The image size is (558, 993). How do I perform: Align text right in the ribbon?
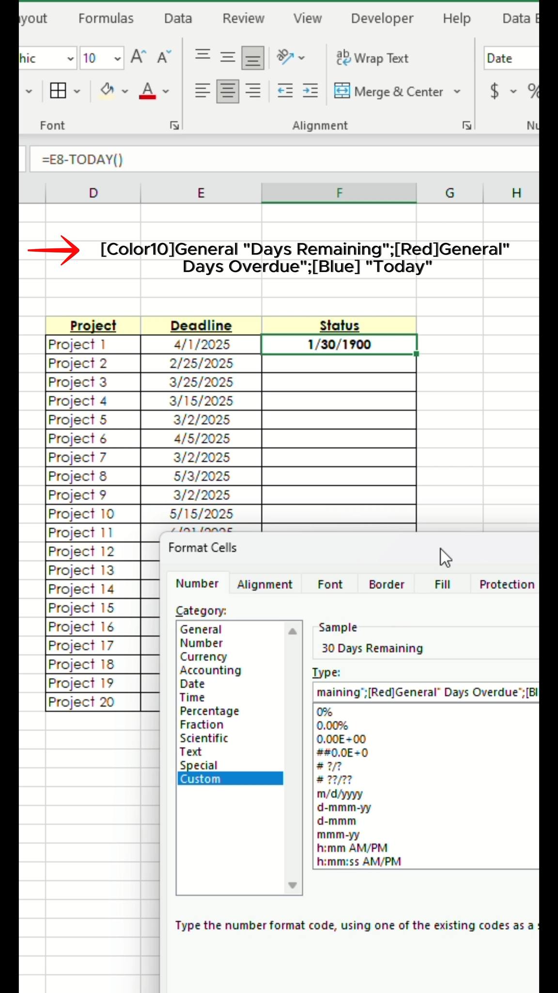253,91
